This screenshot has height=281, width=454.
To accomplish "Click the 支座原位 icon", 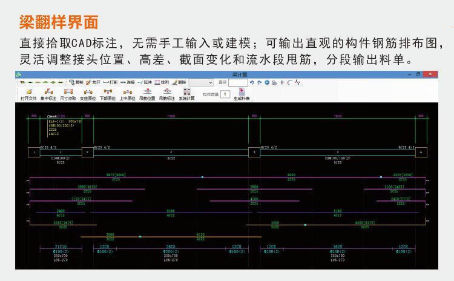I will coord(88,94).
